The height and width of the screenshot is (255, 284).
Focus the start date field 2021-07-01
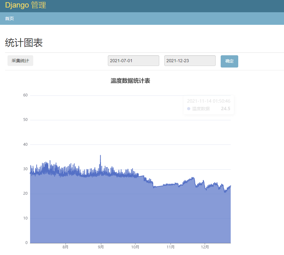coord(134,61)
